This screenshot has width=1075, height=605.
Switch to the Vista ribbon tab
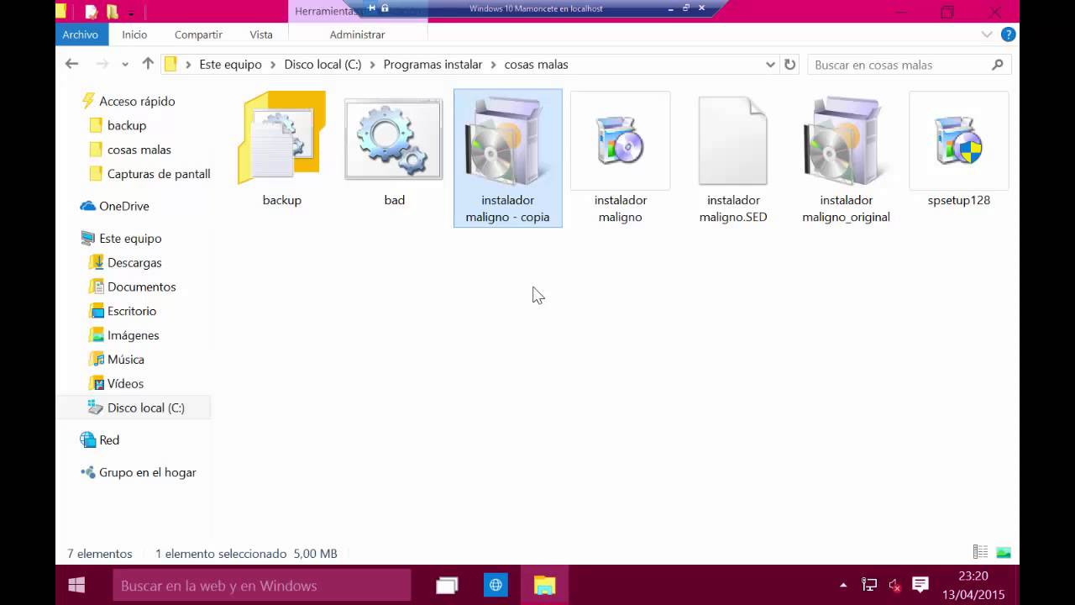click(x=261, y=34)
